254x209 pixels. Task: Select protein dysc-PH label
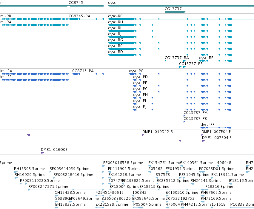141,95
